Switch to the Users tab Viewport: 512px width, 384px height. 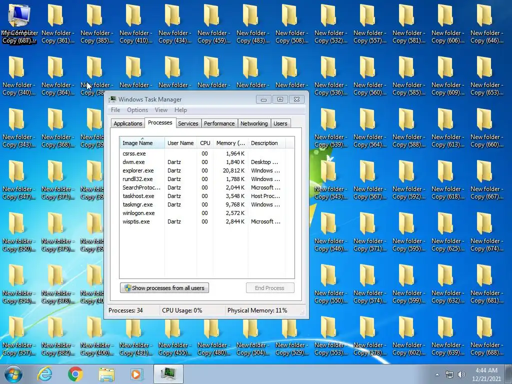(280, 123)
